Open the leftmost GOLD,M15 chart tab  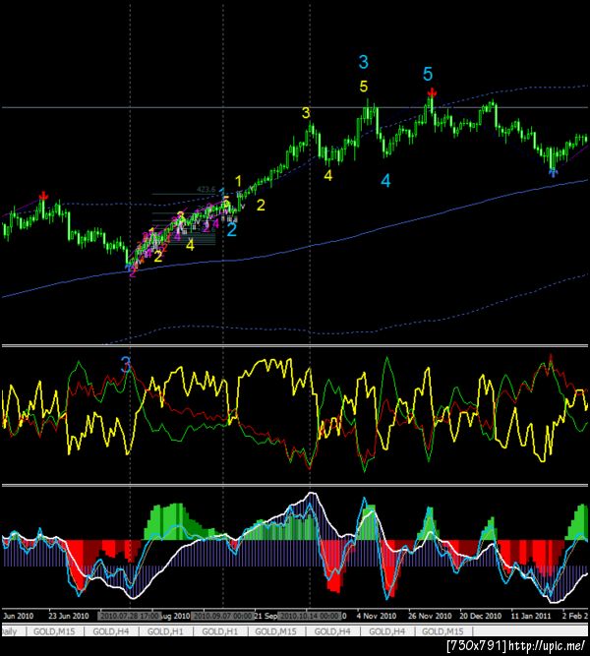point(54,630)
